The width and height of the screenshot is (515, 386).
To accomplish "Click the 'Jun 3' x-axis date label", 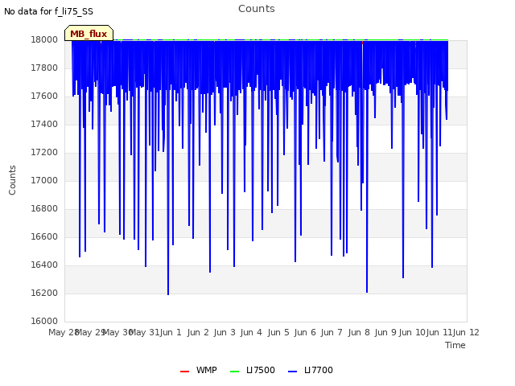I will coord(225,332).
